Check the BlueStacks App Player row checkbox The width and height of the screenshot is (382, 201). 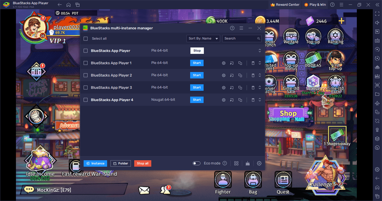[x=86, y=51]
